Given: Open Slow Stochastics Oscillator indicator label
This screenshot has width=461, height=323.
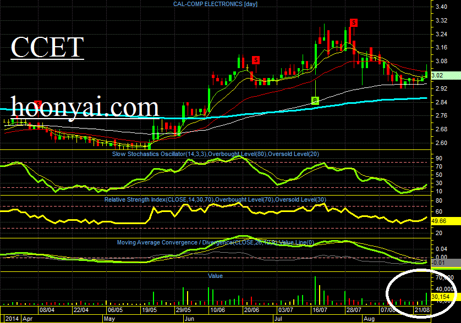Looking at the screenshot, I should pos(216,154).
